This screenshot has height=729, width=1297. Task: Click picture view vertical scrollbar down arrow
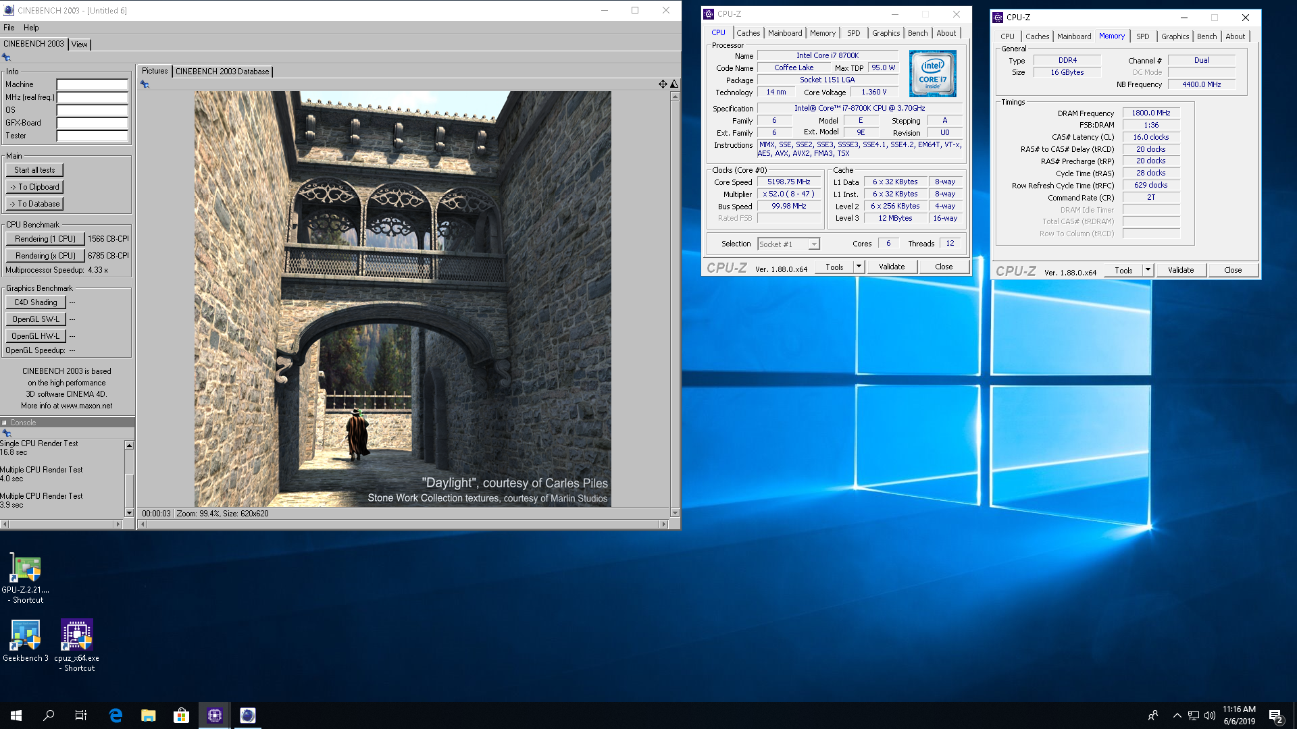coord(675,513)
